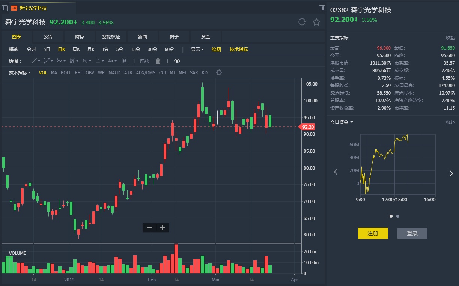Click the 注册 register button
Screen dimensions: 459x286
click(373, 233)
